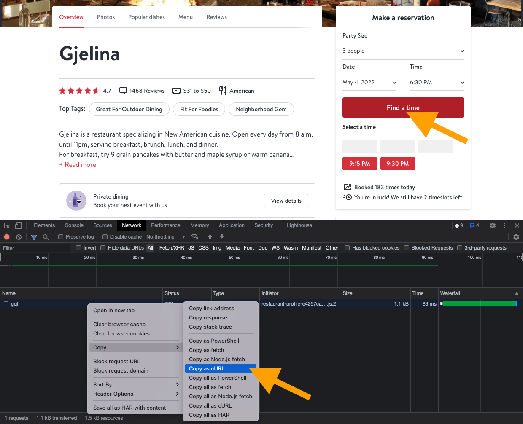Click the booked times trend icon
The height and width of the screenshot is (424, 523).
coord(348,187)
